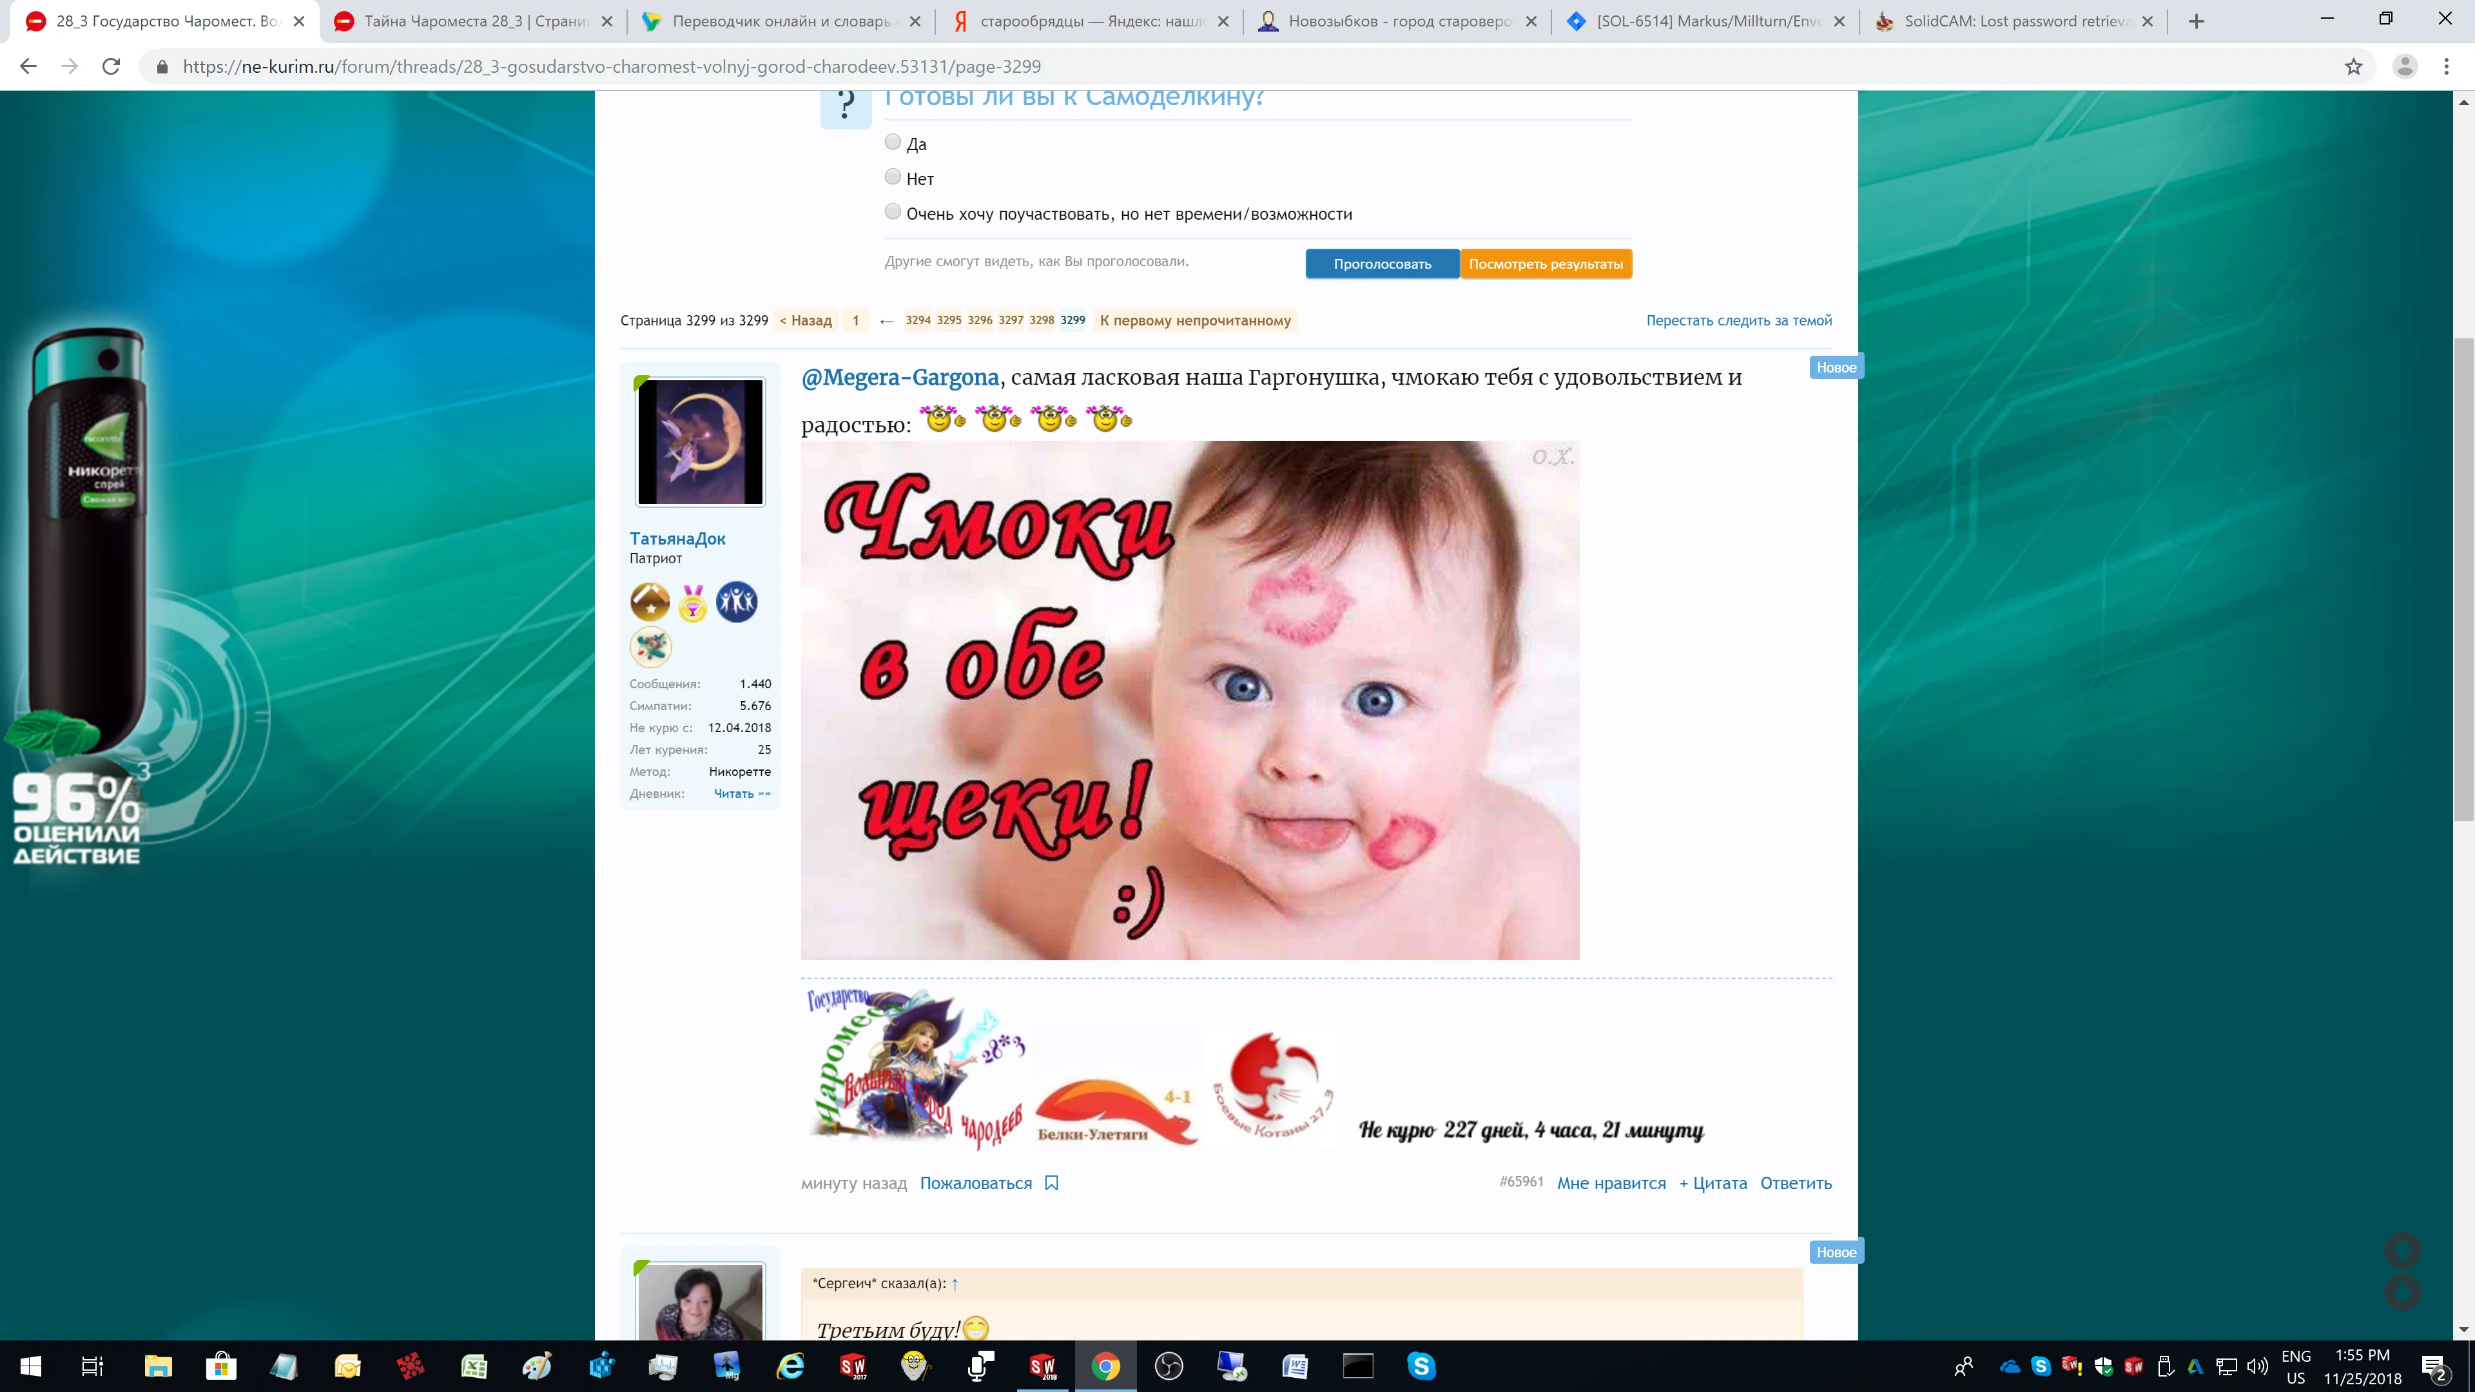The width and height of the screenshot is (2475, 1392).
Task: Open ТатьянаДок's avatar picture
Action: point(701,442)
